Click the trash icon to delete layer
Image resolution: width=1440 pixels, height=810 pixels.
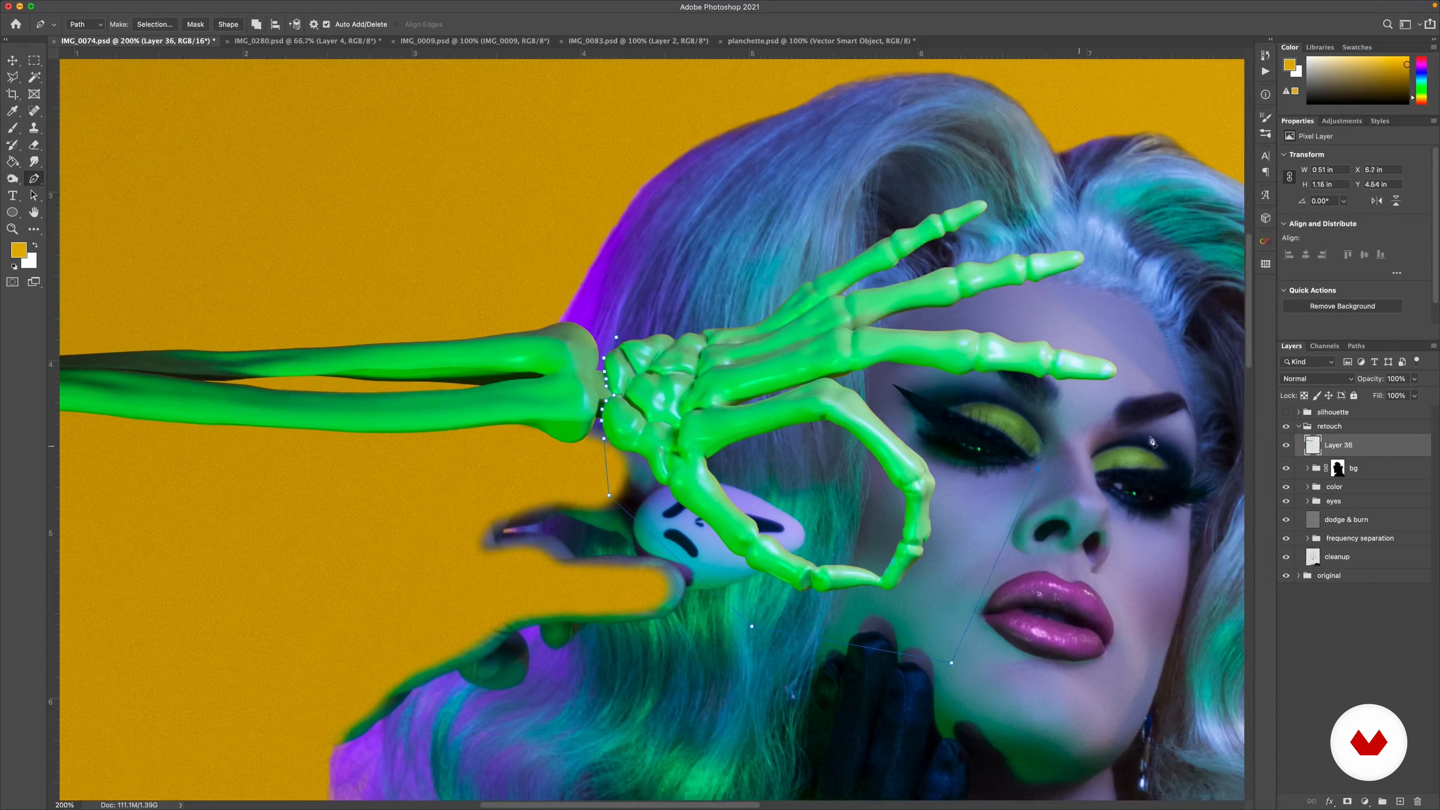pos(1417,801)
